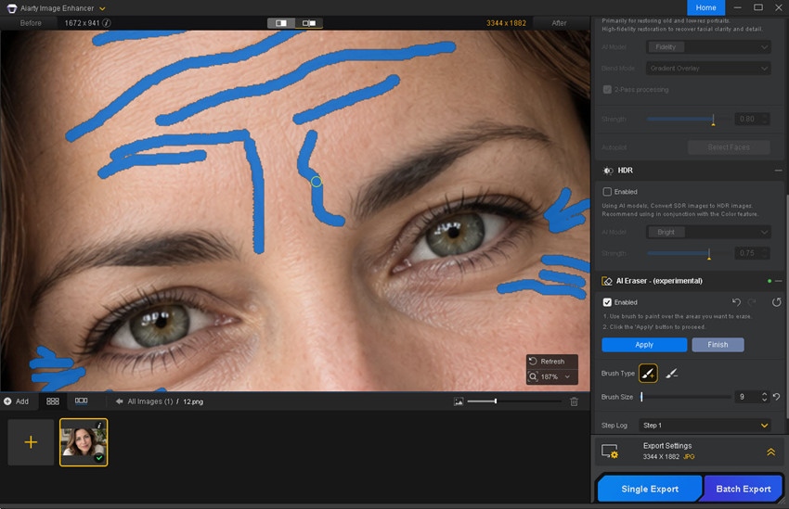Reset the AI Eraser settings

[x=776, y=302]
